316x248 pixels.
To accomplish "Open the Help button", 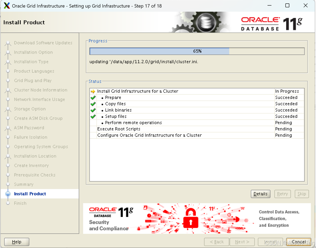I will tap(17, 242).
